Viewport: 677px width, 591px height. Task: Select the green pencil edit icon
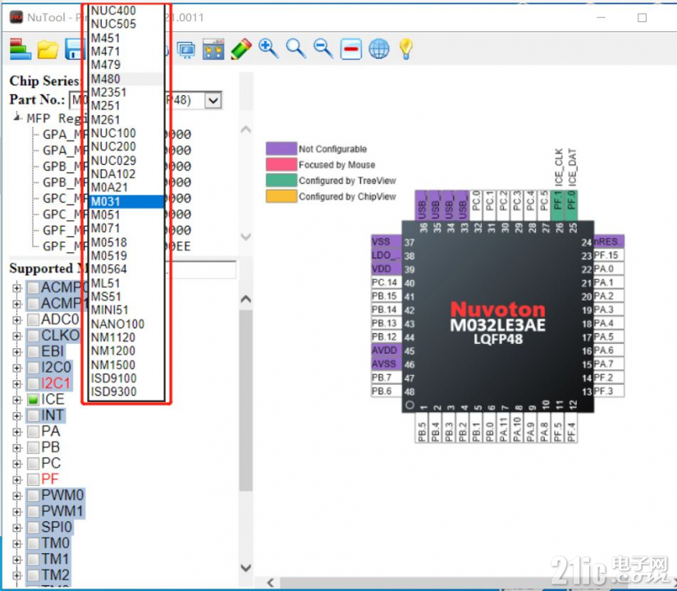coord(241,48)
